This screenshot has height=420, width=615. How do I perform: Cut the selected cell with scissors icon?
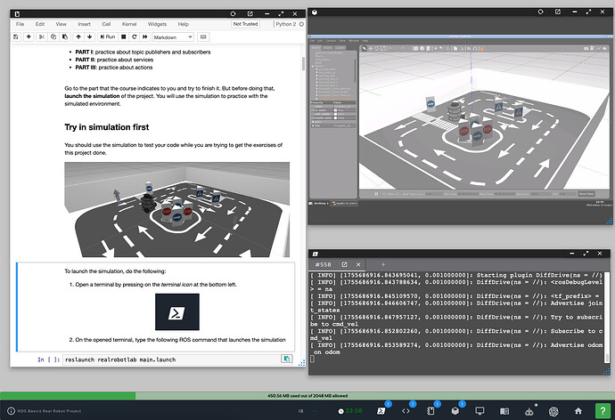(44, 37)
